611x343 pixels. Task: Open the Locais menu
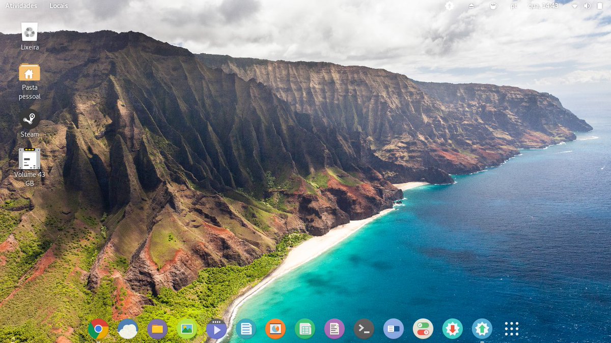(59, 6)
